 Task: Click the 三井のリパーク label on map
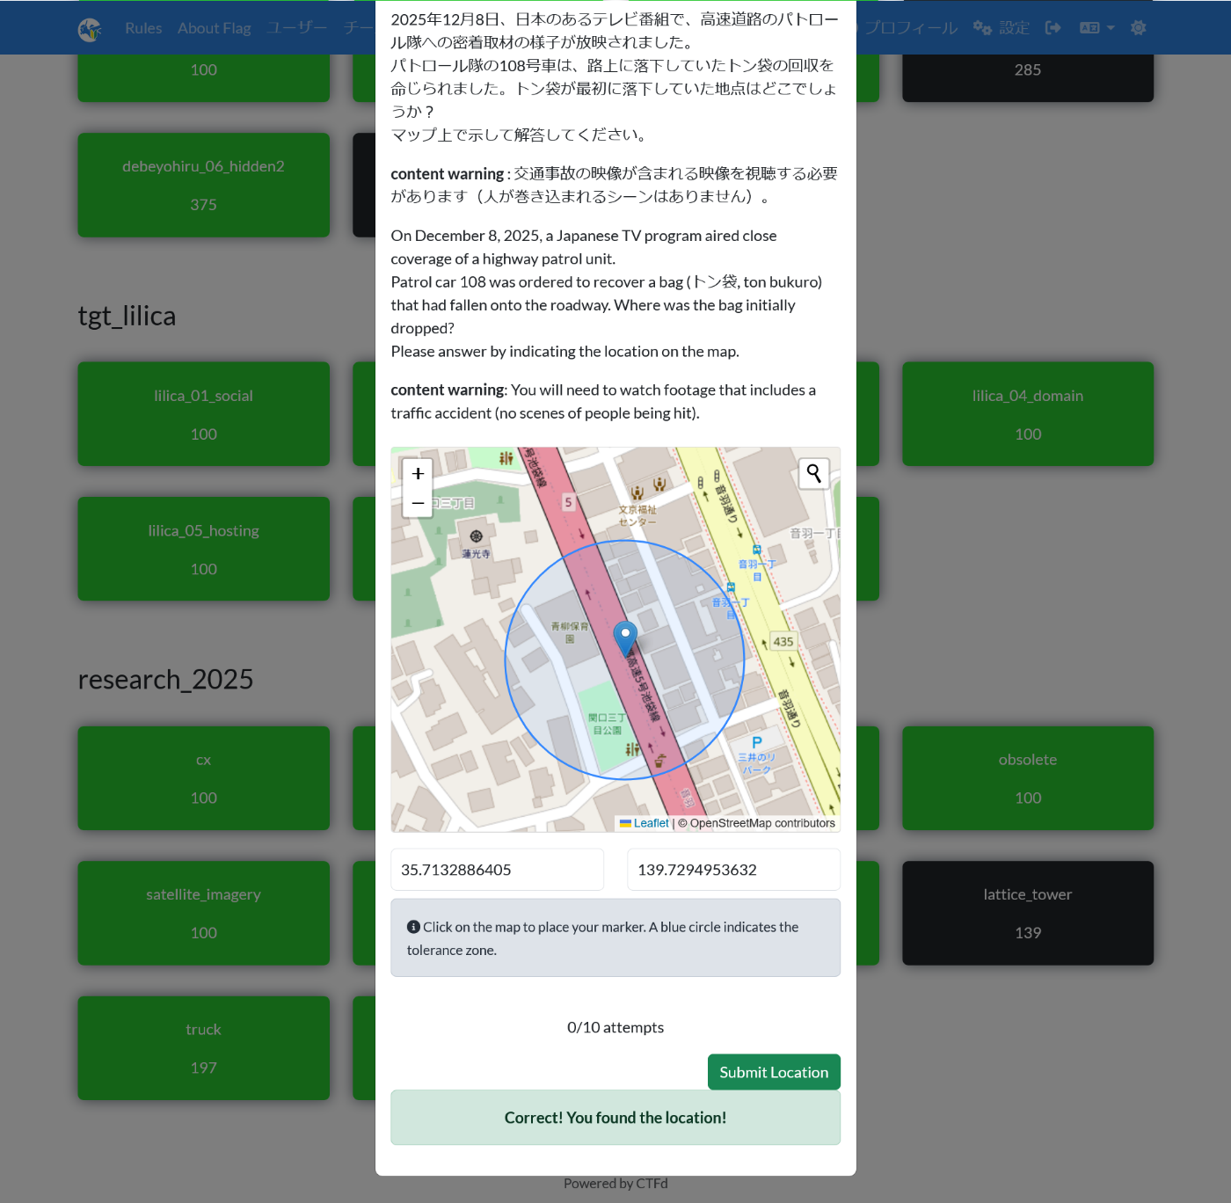[x=756, y=762]
